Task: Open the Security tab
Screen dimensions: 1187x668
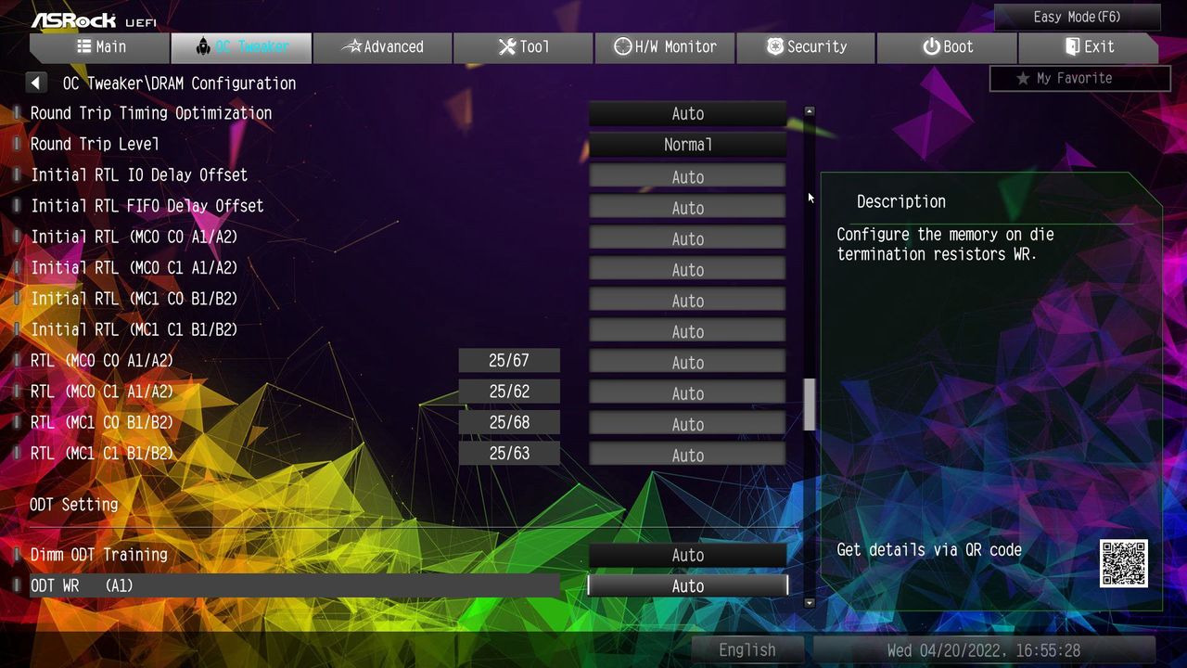Action: (806, 47)
